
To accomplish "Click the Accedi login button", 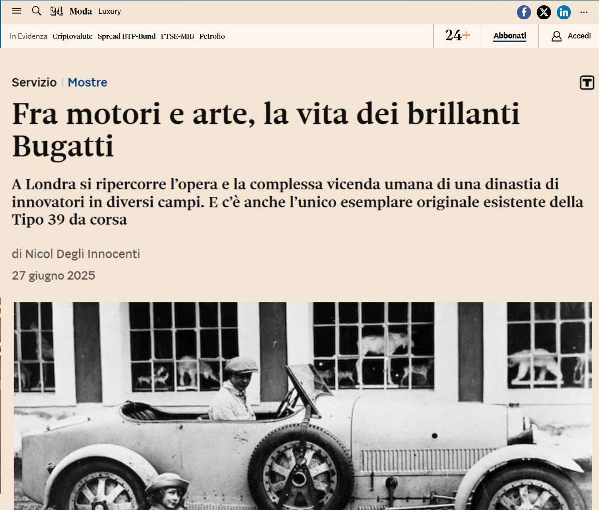I will pos(579,36).
